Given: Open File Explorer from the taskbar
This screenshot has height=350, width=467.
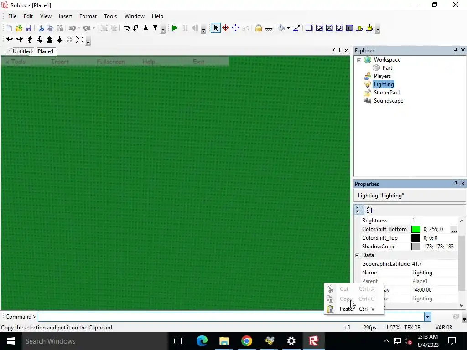Looking at the screenshot, I should pyautogui.click(x=224, y=341).
